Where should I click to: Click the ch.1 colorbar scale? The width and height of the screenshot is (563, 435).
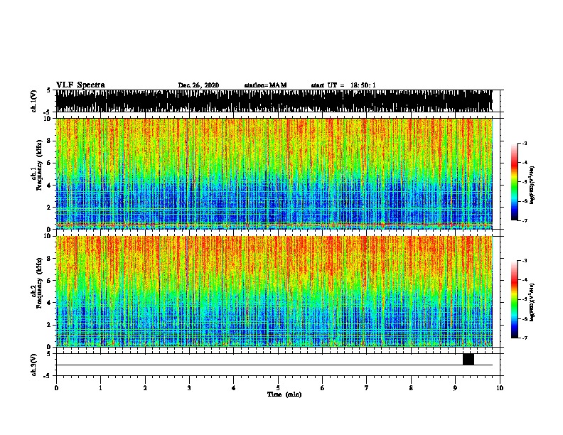(x=515, y=182)
